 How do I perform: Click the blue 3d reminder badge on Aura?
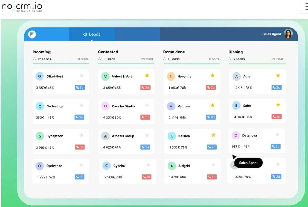tap(277, 87)
